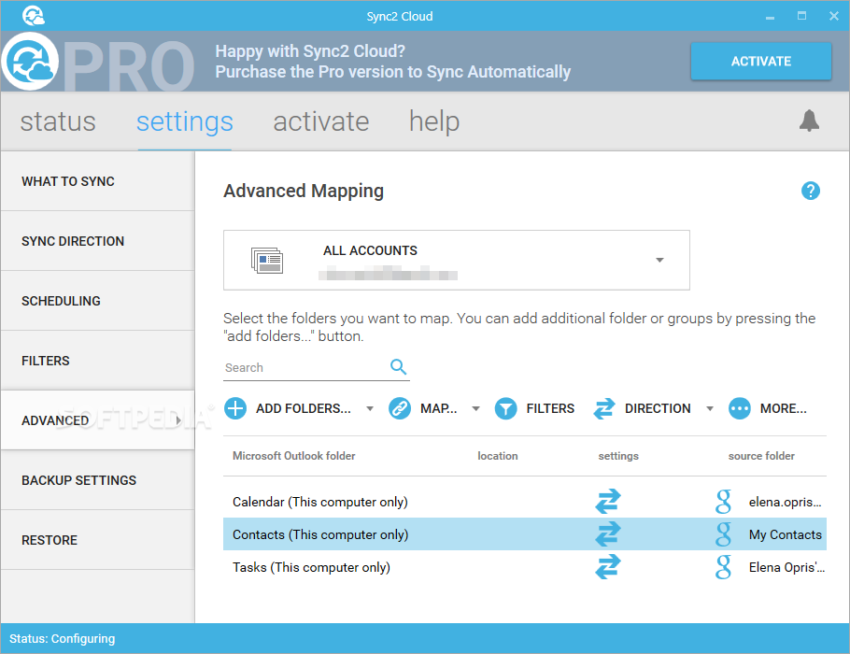
Task: Switch to the activate tab
Action: tap(321, 121)
